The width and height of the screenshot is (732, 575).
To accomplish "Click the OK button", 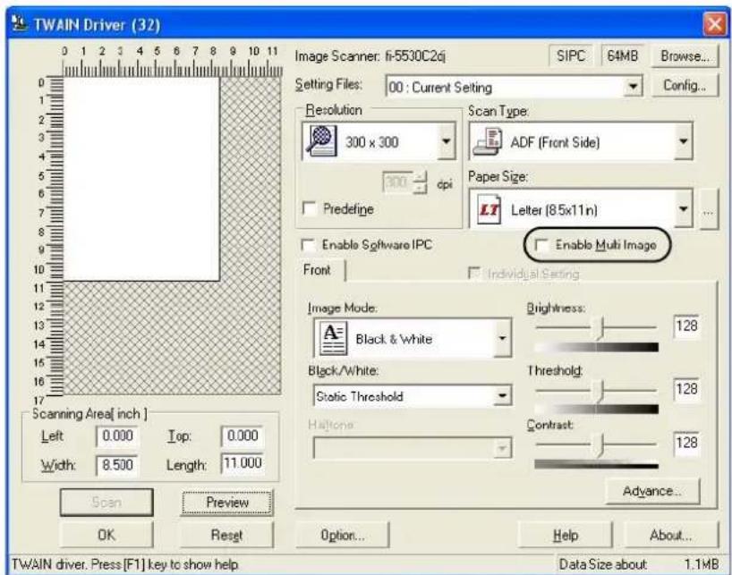I will coord(106,535).
